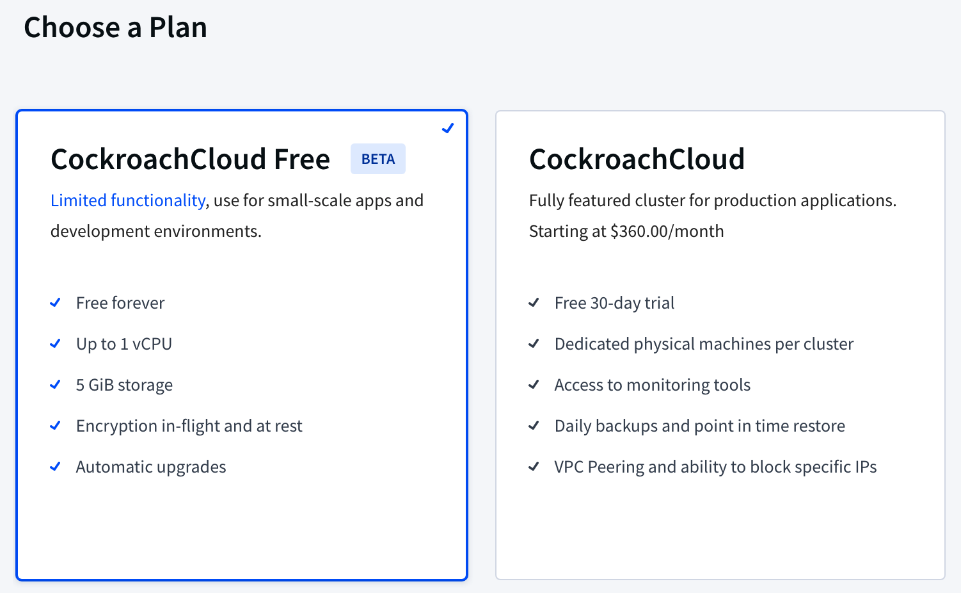The height and width of the screenshot is (593, 961).
Task: Click the Choose a Plan heading
Action: click(116, 27)
